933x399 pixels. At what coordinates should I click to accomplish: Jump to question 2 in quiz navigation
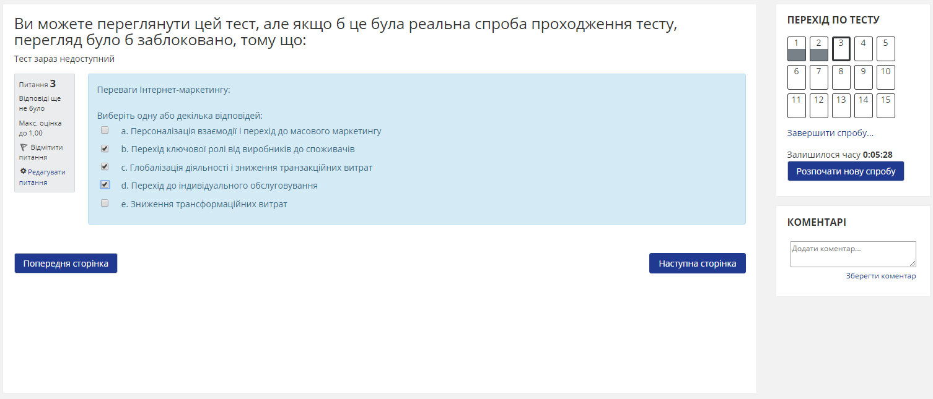point(818,49)
